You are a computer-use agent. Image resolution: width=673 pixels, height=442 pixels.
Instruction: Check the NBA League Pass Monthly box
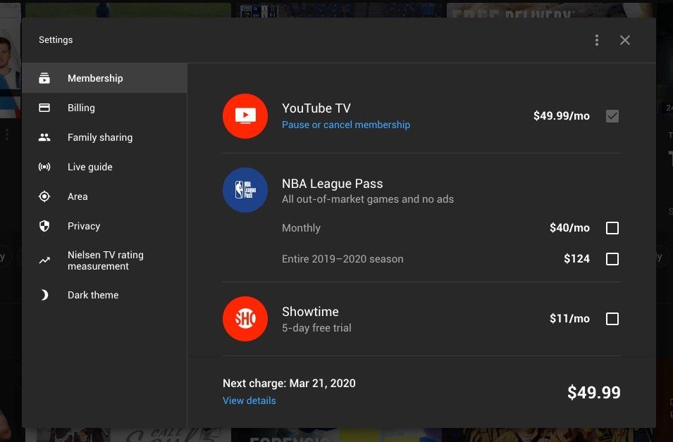point(612,227)
